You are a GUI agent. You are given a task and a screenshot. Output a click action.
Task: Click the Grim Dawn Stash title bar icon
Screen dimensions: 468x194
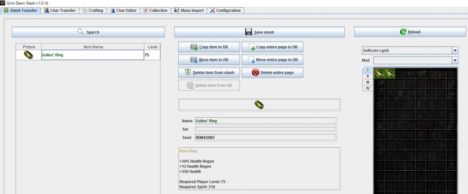pyautogui.click(x=3, y=3)
